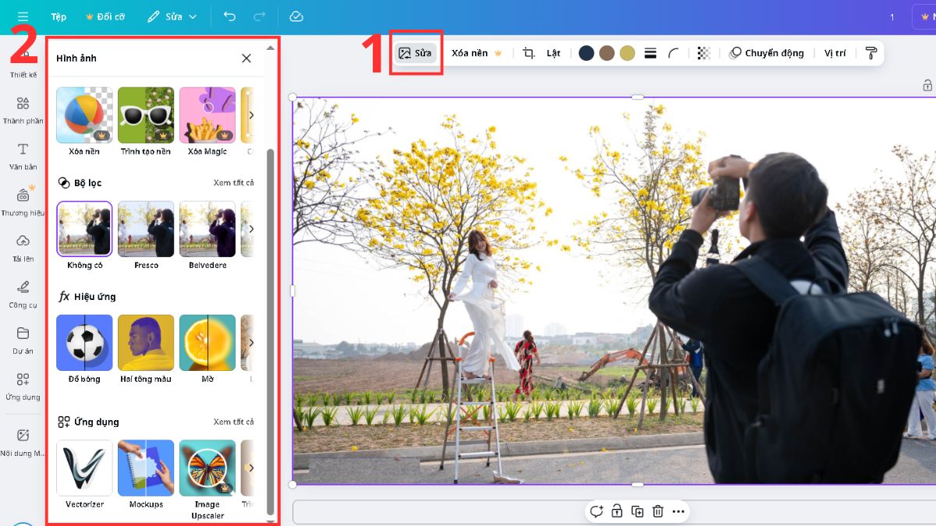
Task: Open the hamburger main menu
Action: click(23, 16)
